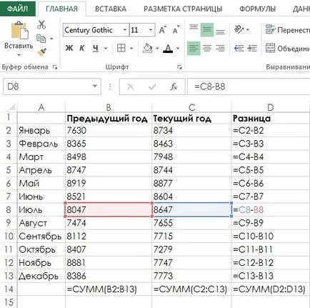This screenshot has height=308, width=310.
Task: Launch Clipboard pane dialog launcher
Action: click(55, 67)
